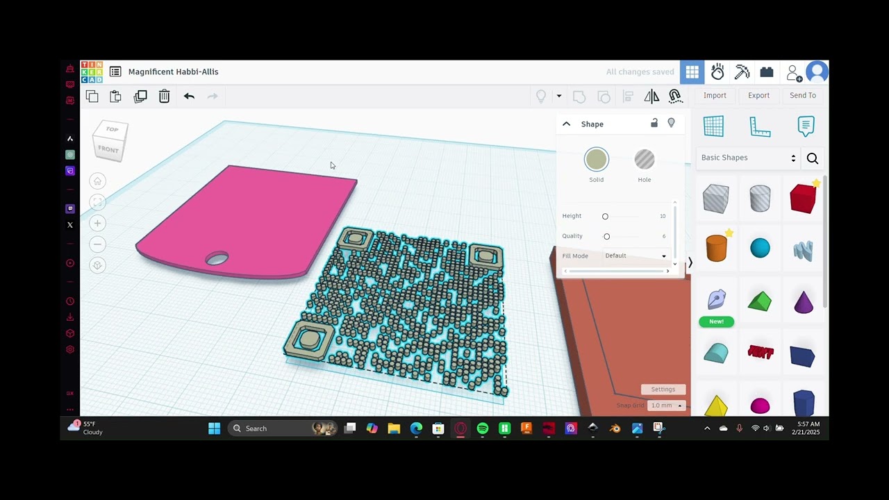This screenshot has height=500, width=889.
Task: Click the Group shapes icon
Action: pyautogui.click(x=579, y=97)
